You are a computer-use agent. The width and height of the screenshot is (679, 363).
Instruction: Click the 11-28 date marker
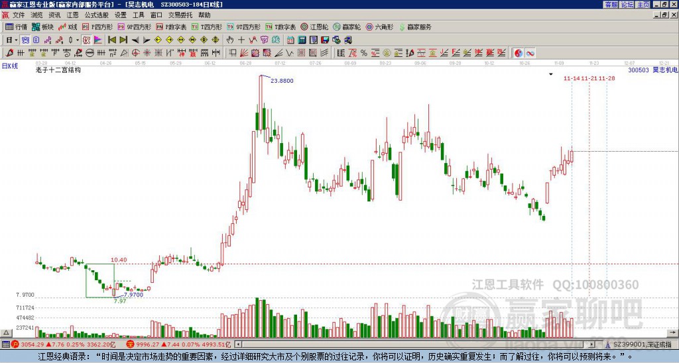(x=607, y=78)
